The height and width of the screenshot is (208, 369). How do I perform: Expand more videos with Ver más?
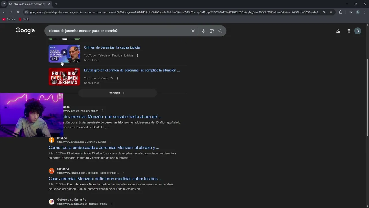click(117, 93)
